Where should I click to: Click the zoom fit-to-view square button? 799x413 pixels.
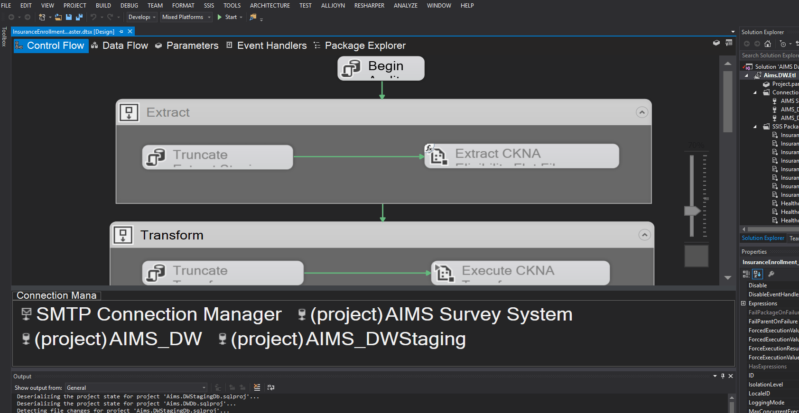pos(697,256)
